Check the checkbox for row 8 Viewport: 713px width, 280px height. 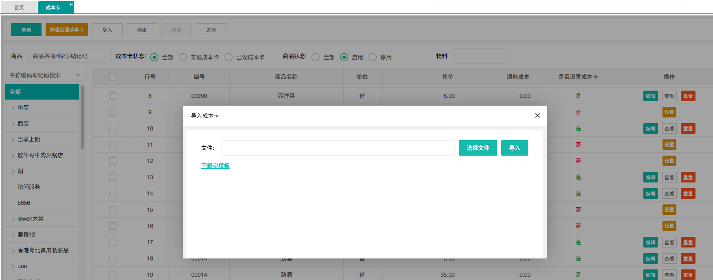pyautogui.click(x=113, y=96)
